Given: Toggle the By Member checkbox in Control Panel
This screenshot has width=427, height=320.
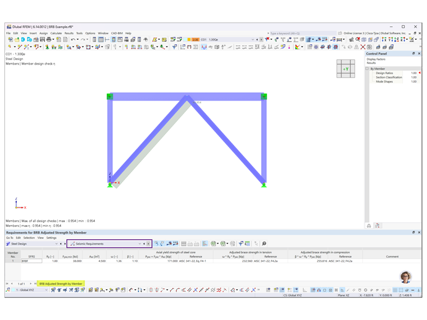Looking at the screenshot, I should pyautogui.click(x=367, y=69).
